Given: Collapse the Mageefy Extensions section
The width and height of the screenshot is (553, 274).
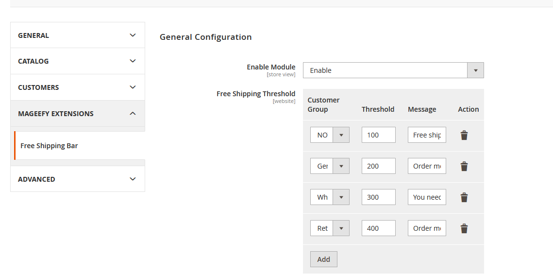Looking at the screenshot, I should [x=78, y=114].
